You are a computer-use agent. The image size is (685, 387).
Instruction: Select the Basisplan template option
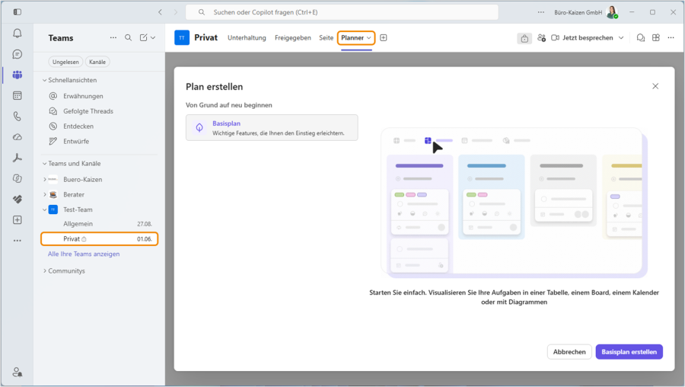point(272,128)
